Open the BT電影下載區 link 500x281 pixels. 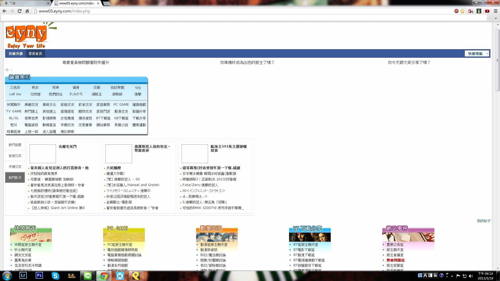(x=304, y=250)
